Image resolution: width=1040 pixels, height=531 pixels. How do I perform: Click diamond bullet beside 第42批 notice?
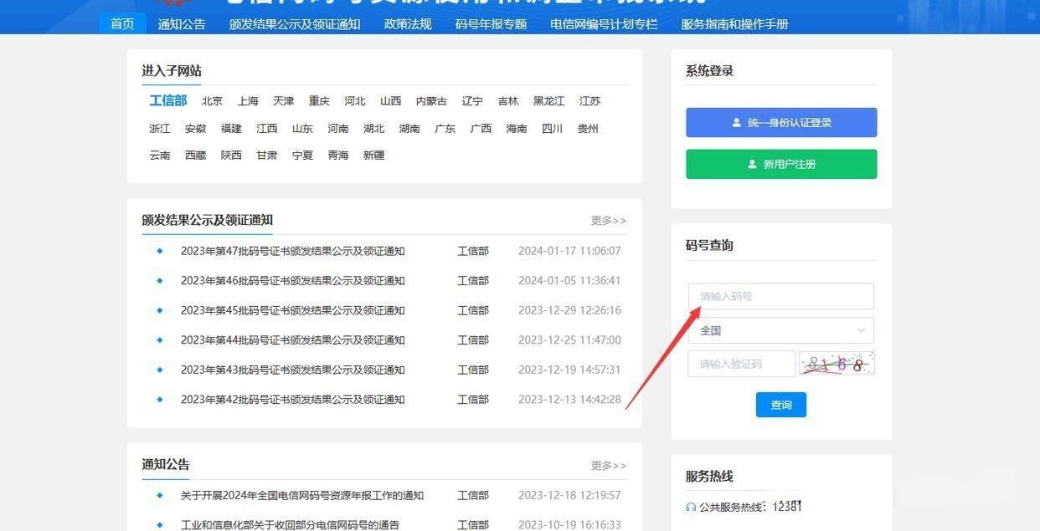(x=160, y=400)
